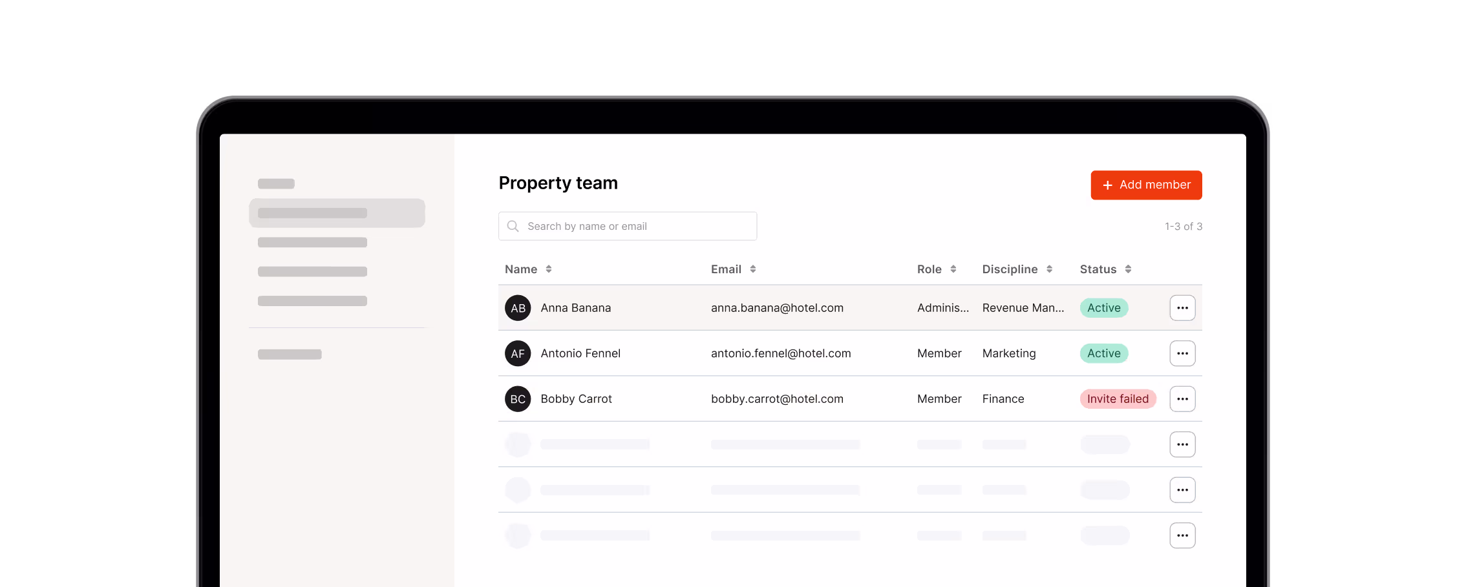1466x587 pixels.
Task: Sort the table by Email column
Action: point(752,269)
